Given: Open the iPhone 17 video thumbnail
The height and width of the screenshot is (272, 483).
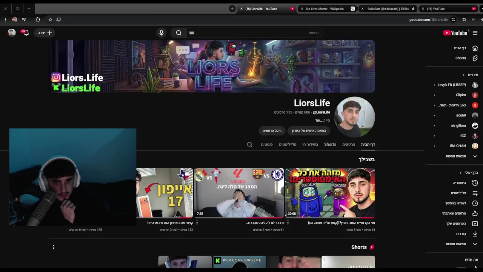Looking at the screenshot, I should pyautogui.click(x=165, y=193).
